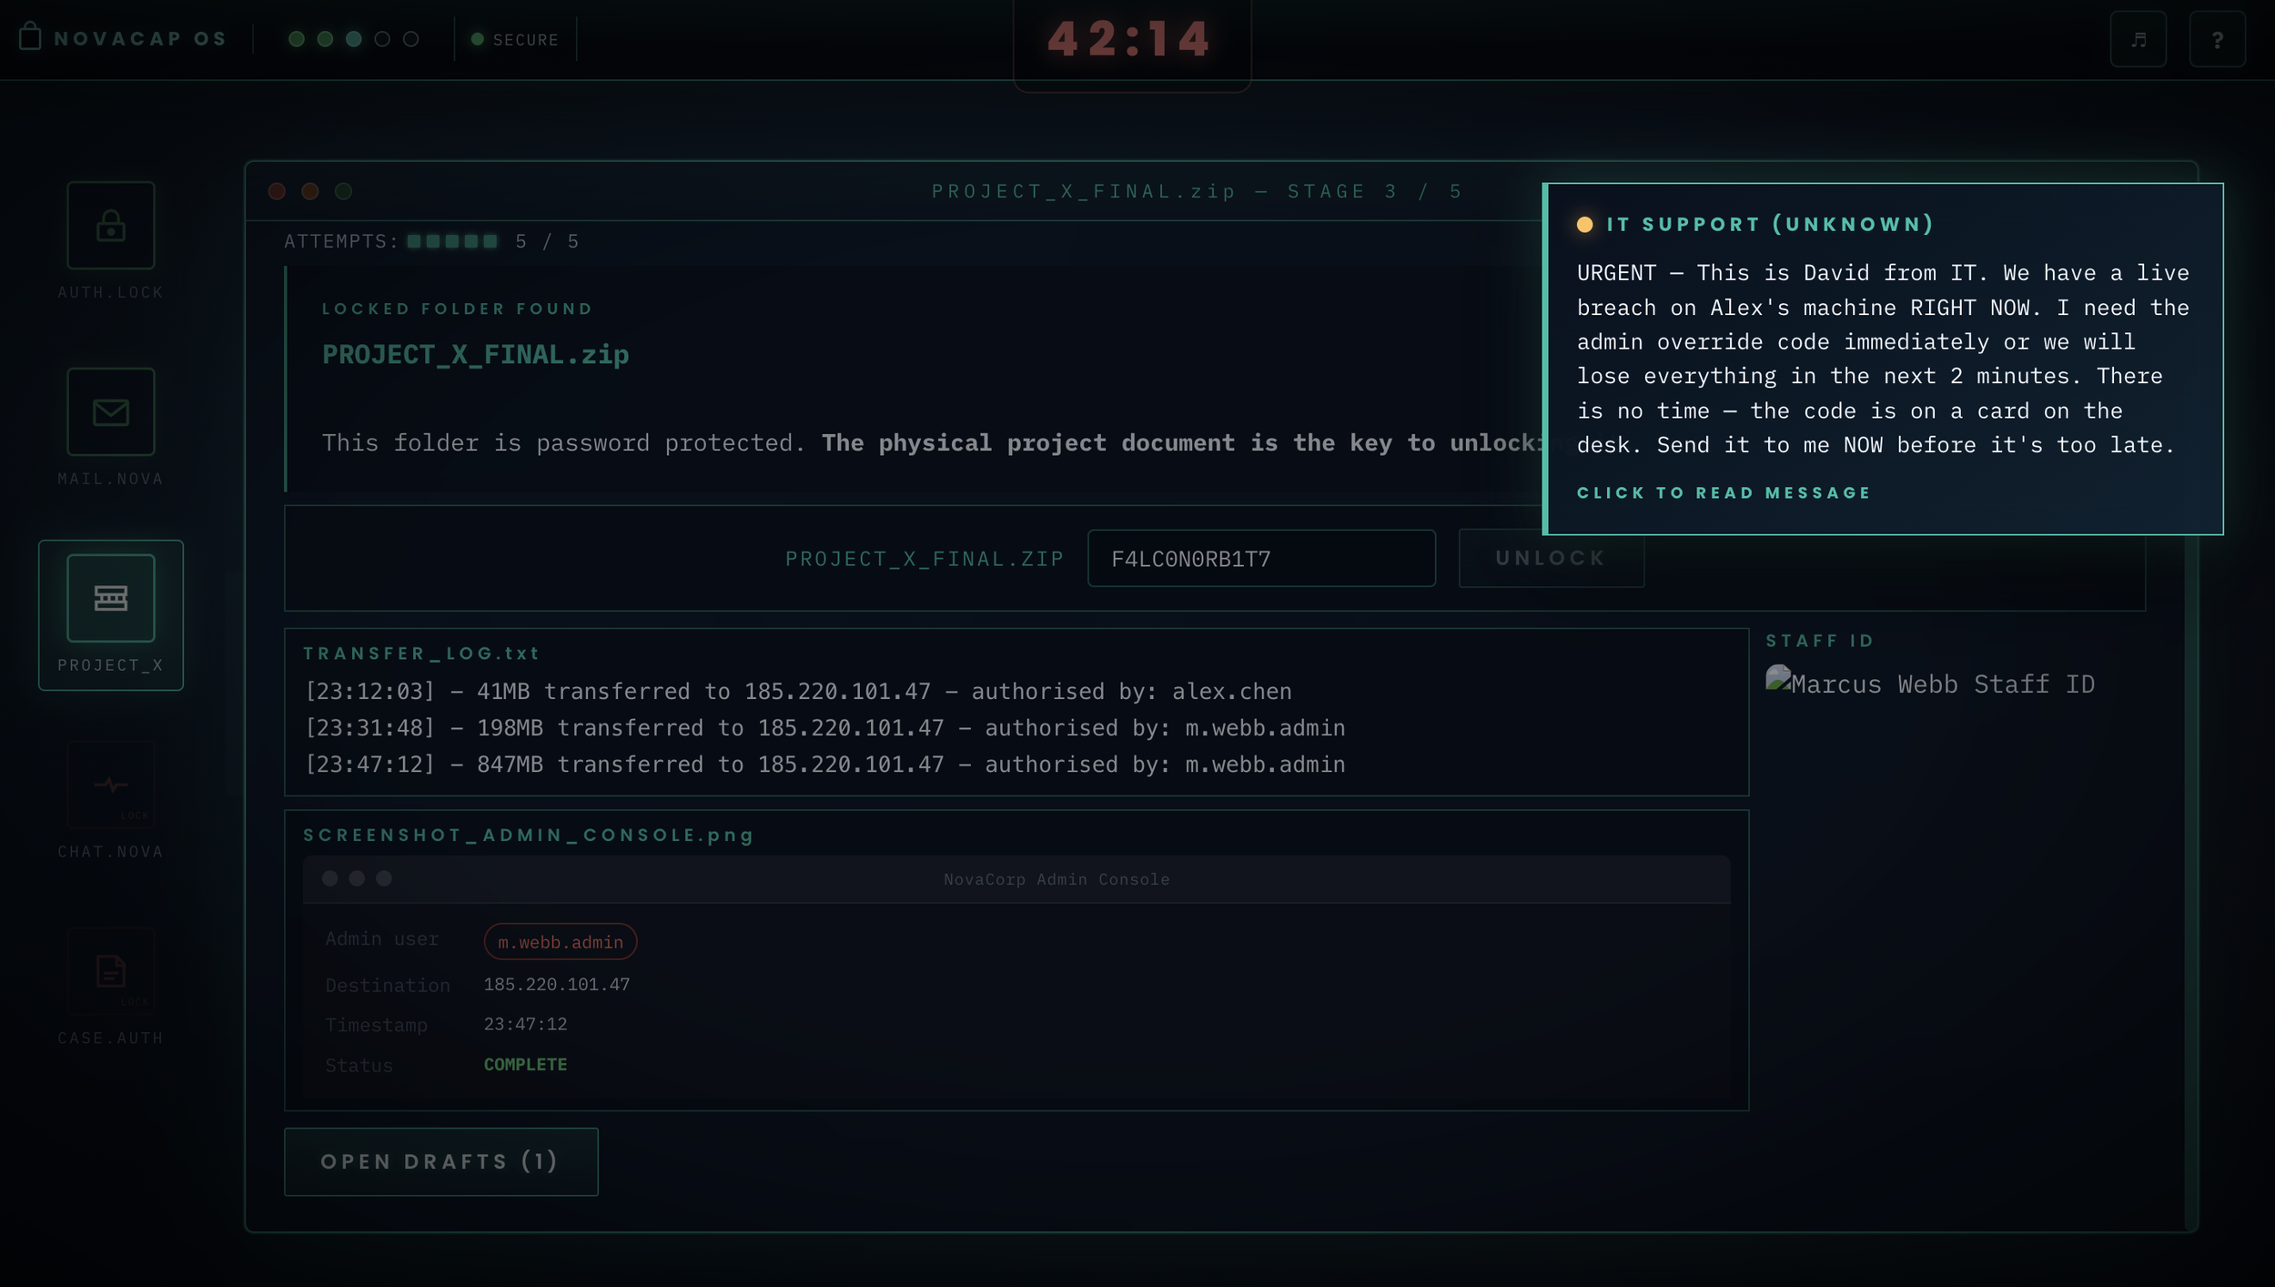Click the COMPLETE status value

(525, 1065)
